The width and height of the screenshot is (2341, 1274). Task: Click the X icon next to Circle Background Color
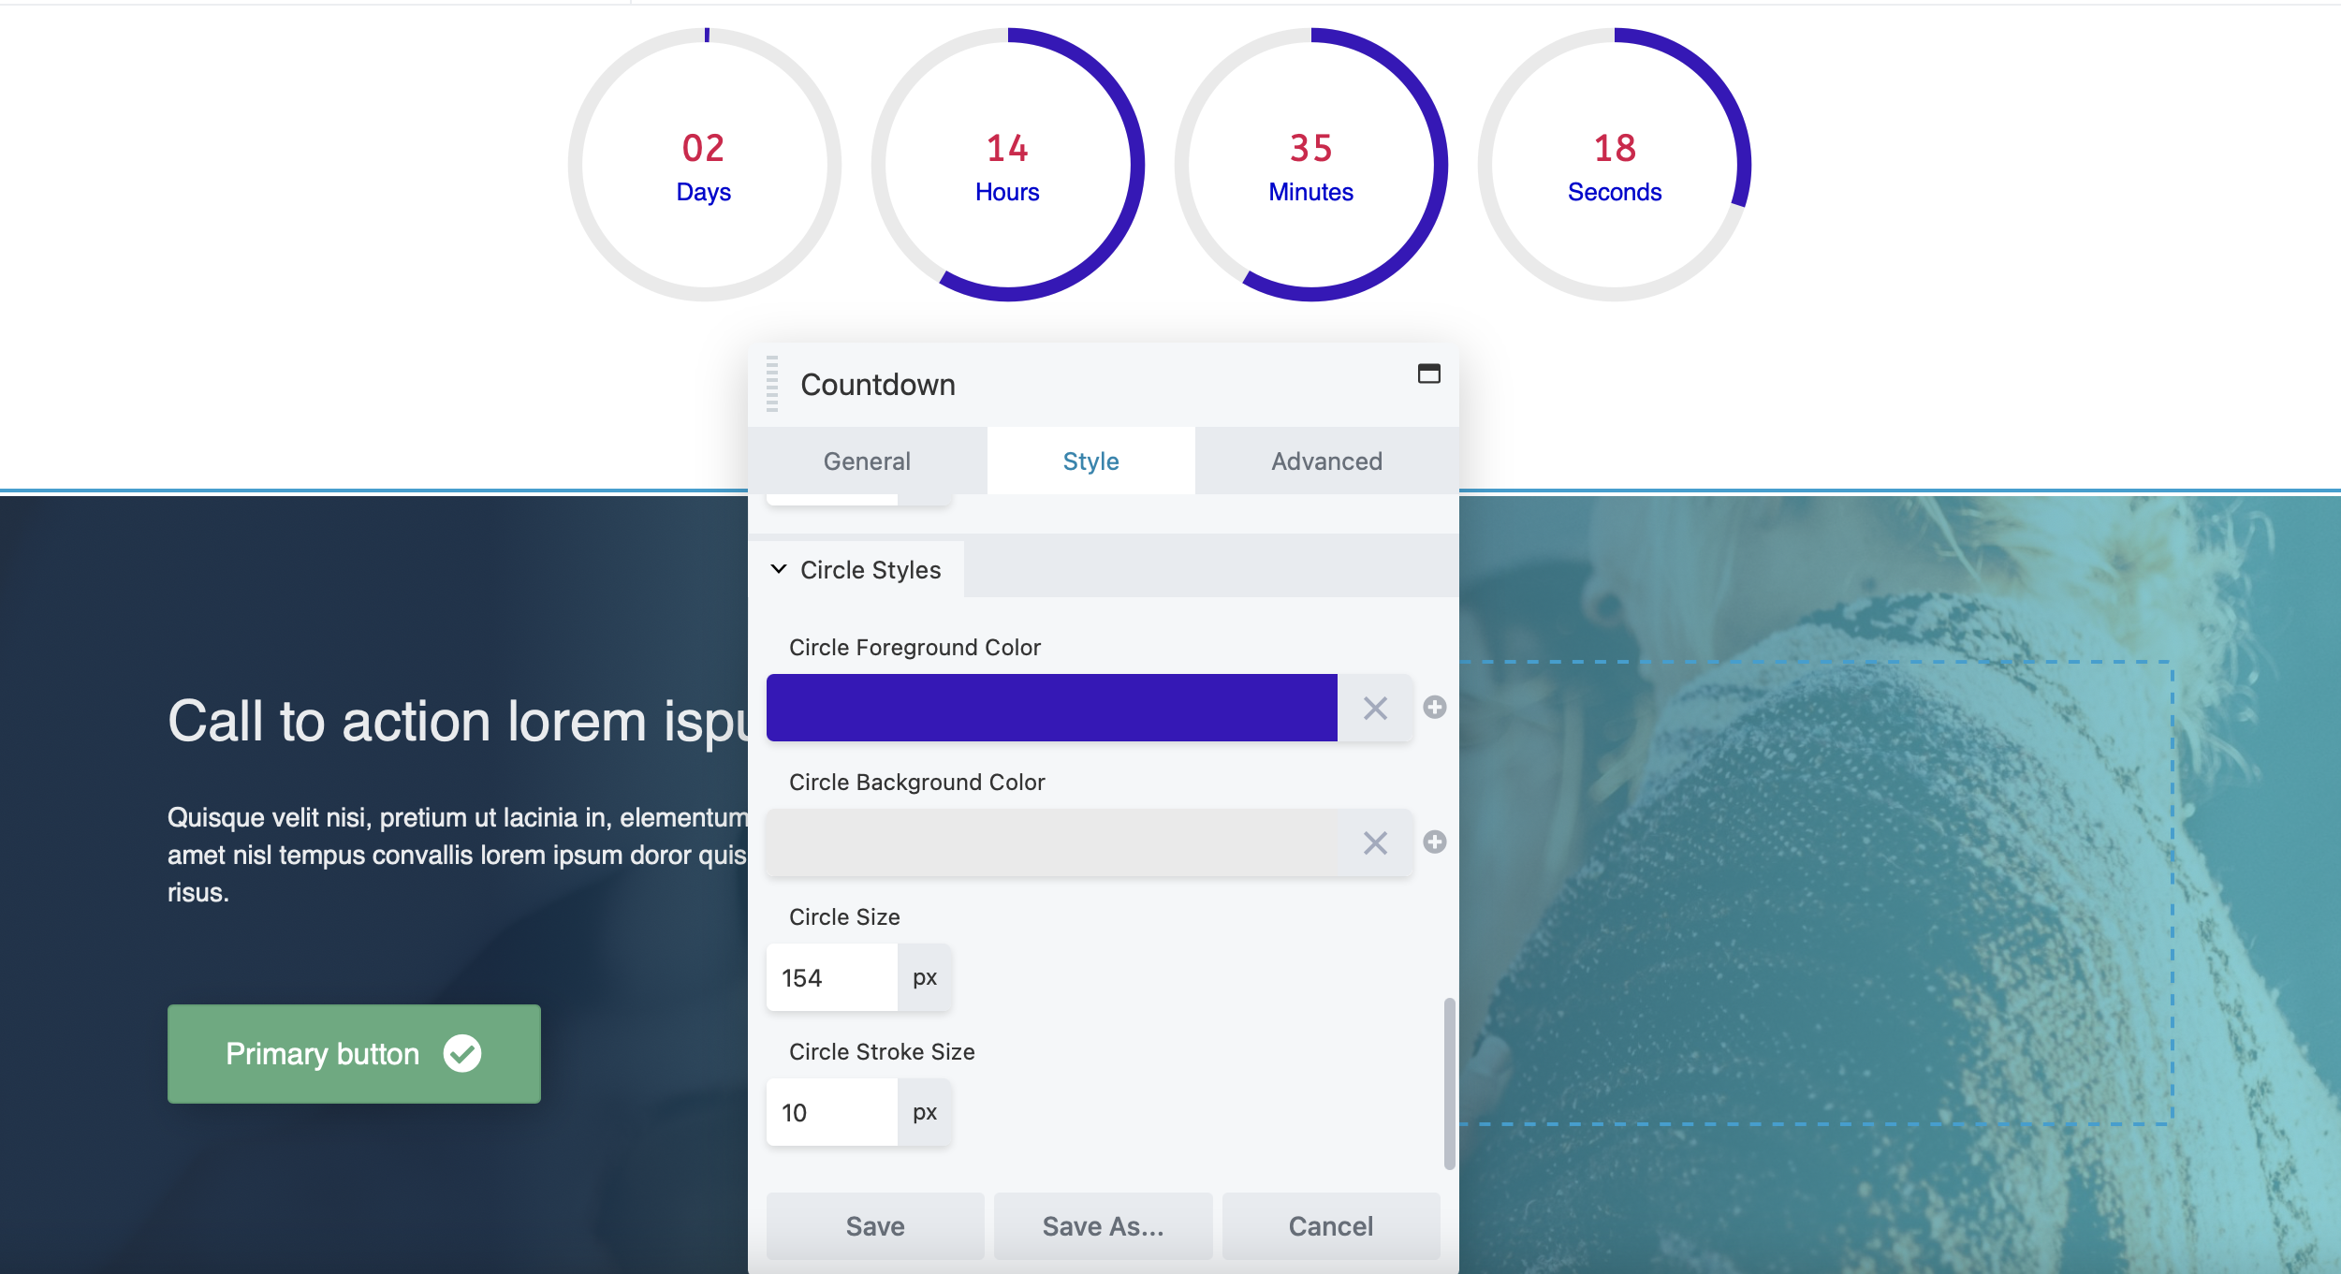[1375, 842]
